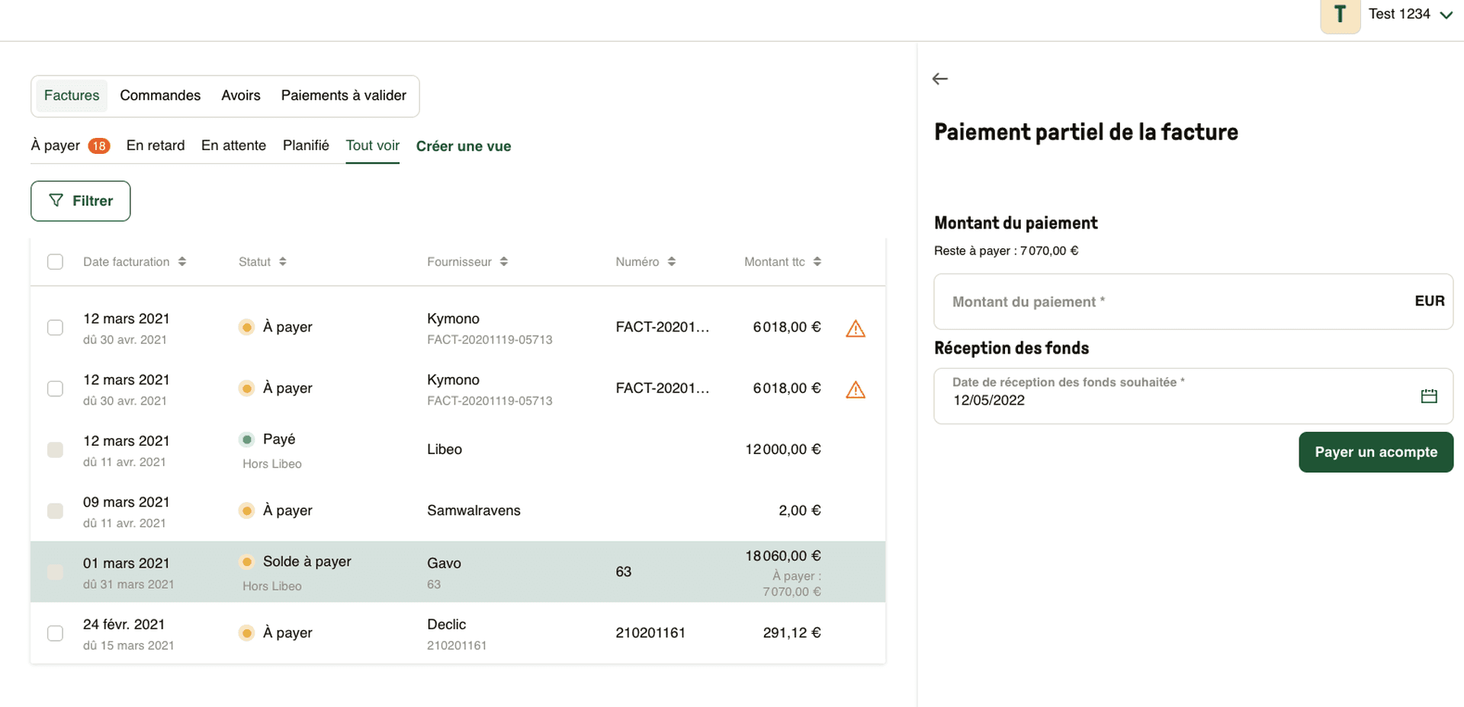Click the number 210201161 cell
Screen dimensions: 1464x707
click(650, 633)
